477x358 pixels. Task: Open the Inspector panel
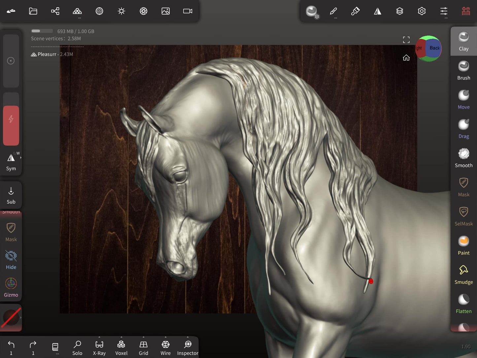(188, 348)
